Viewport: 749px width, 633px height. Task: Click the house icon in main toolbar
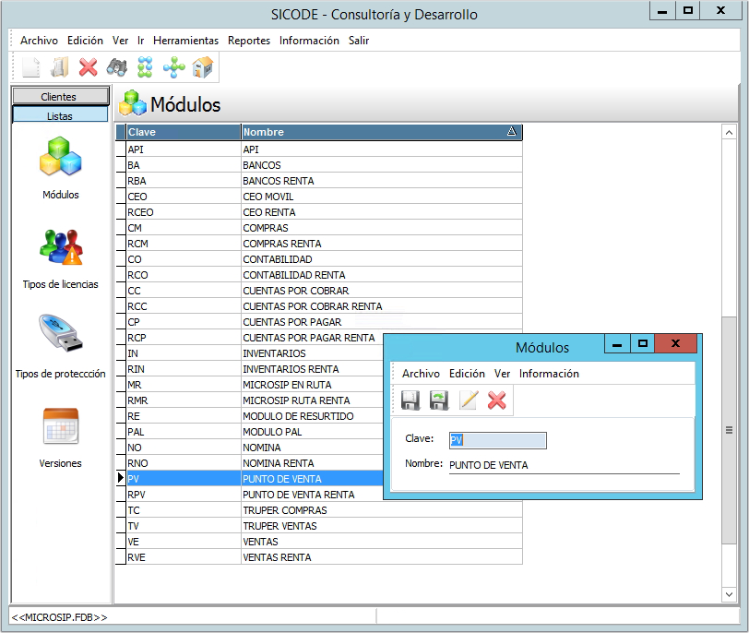(203, 67)
